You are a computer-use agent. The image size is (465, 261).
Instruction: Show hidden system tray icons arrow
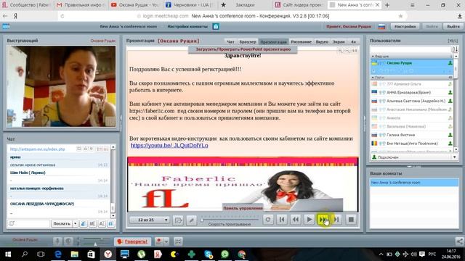(x=381, y=254)
